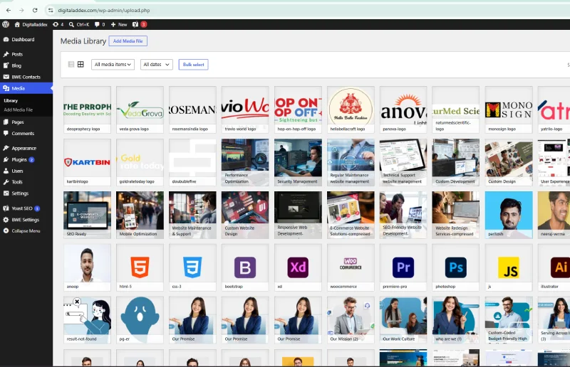
Task: Click the Add Media File button
Action: pos(128,41)
